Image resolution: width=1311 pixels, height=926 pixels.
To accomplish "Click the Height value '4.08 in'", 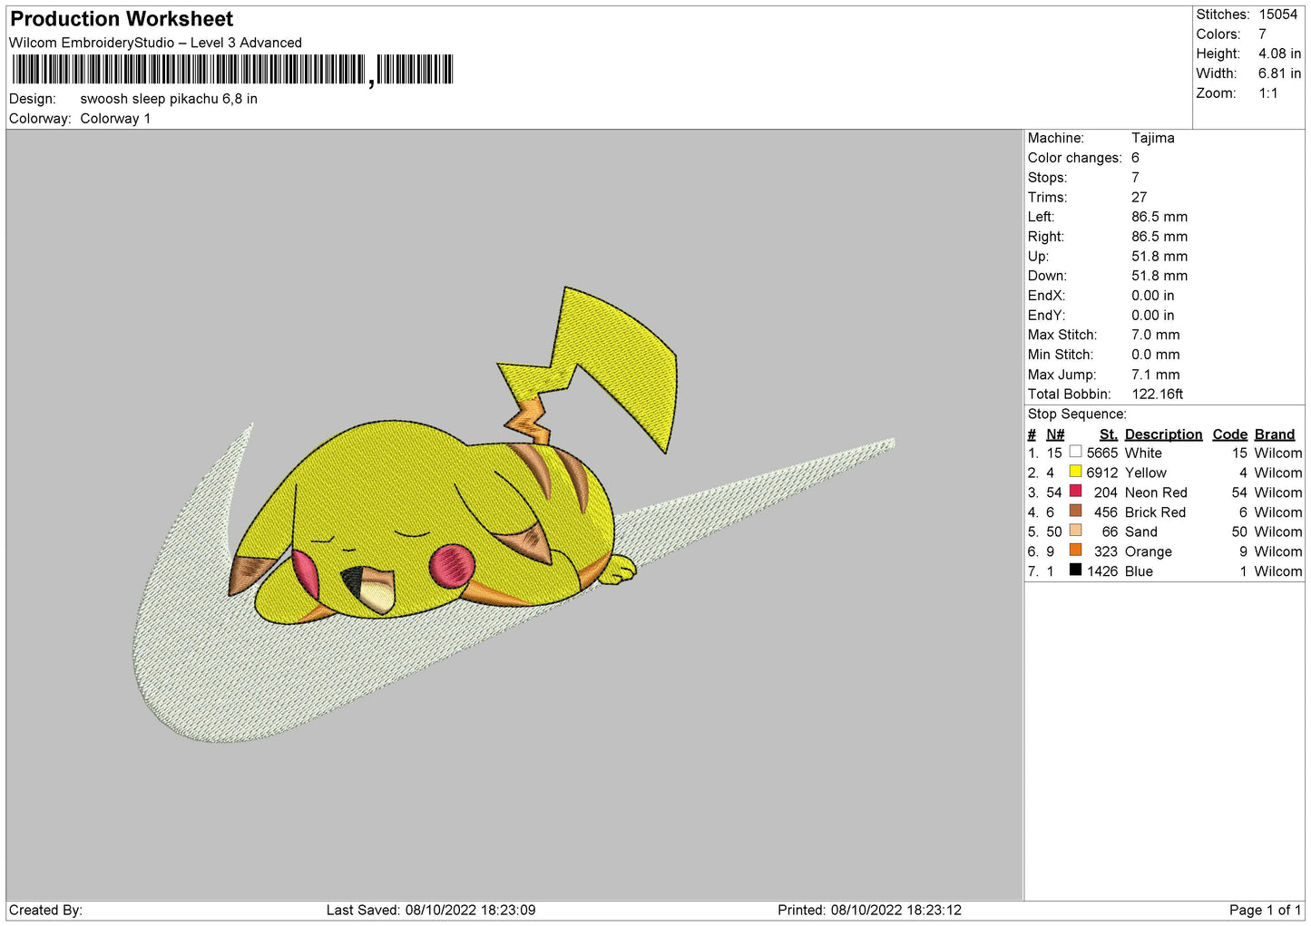I will point(1279,54).
